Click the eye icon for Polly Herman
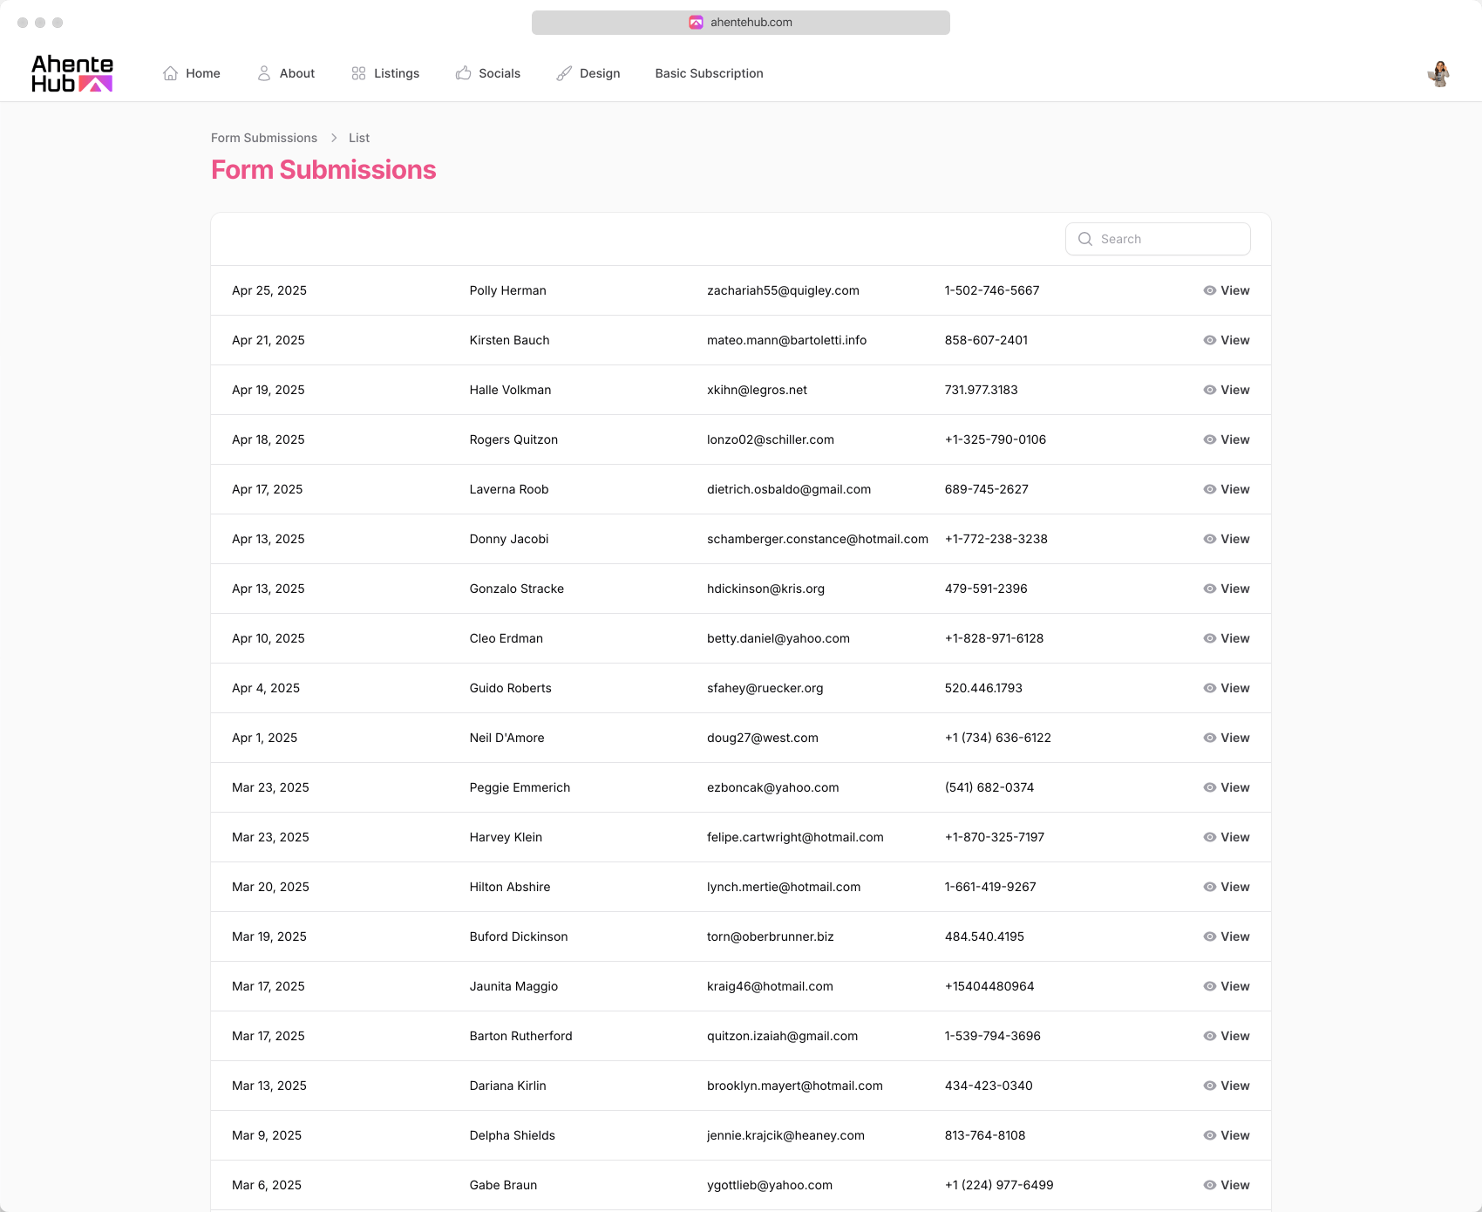 [x=1210, y=290]
